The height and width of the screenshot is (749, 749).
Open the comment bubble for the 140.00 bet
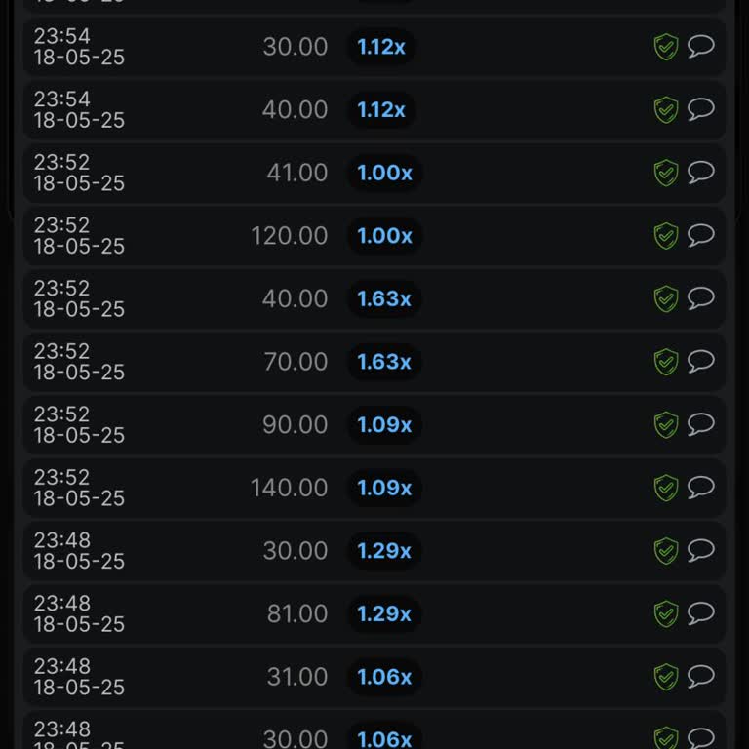pyautogui.click(x=701, y=487)
